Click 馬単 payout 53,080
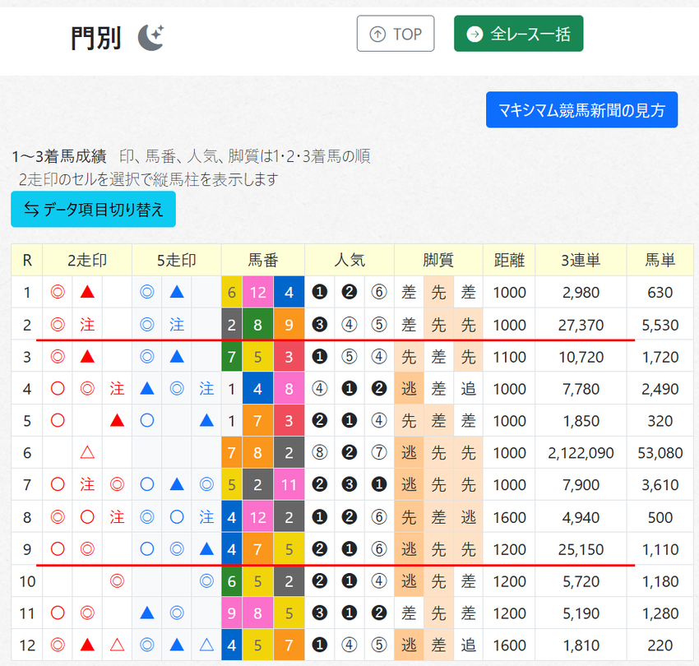The width and height of the screenshot is (699, 666). pyautogui.click(x=660, y=452)
